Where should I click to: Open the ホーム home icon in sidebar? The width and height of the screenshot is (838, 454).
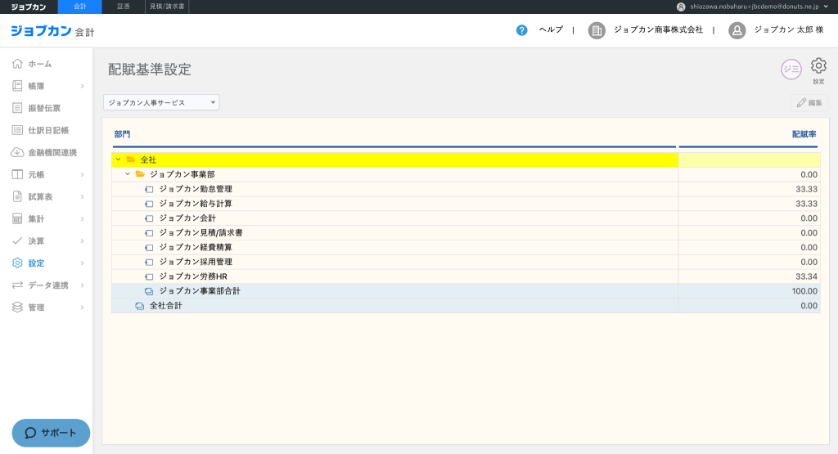tap(17, 64)
